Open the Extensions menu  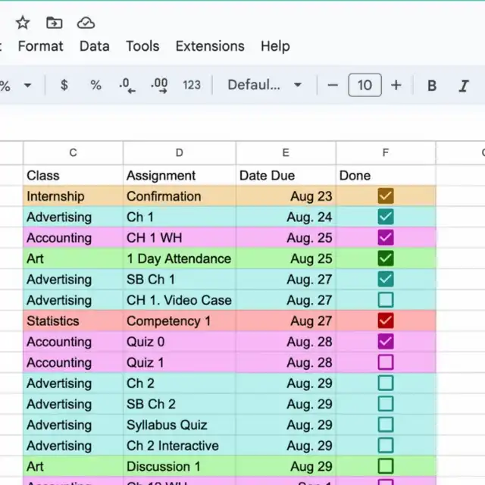pyautogui.click(x=210, y=46)
